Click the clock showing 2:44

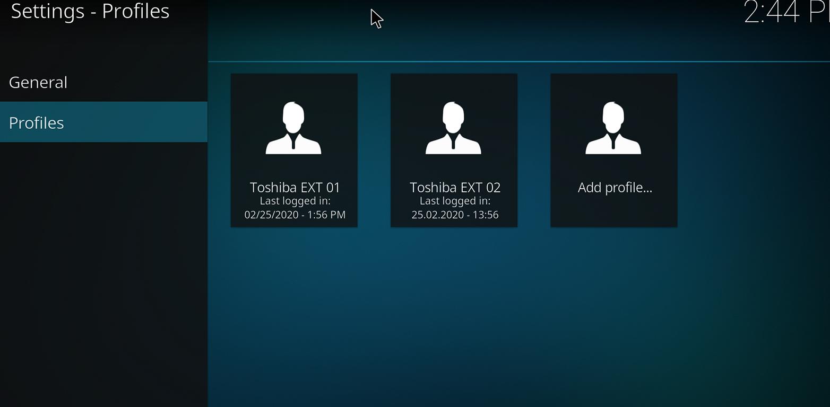(786, 12)
